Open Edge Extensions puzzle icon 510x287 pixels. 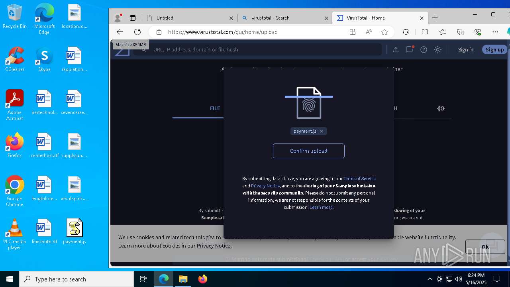(x=406, y=32)
